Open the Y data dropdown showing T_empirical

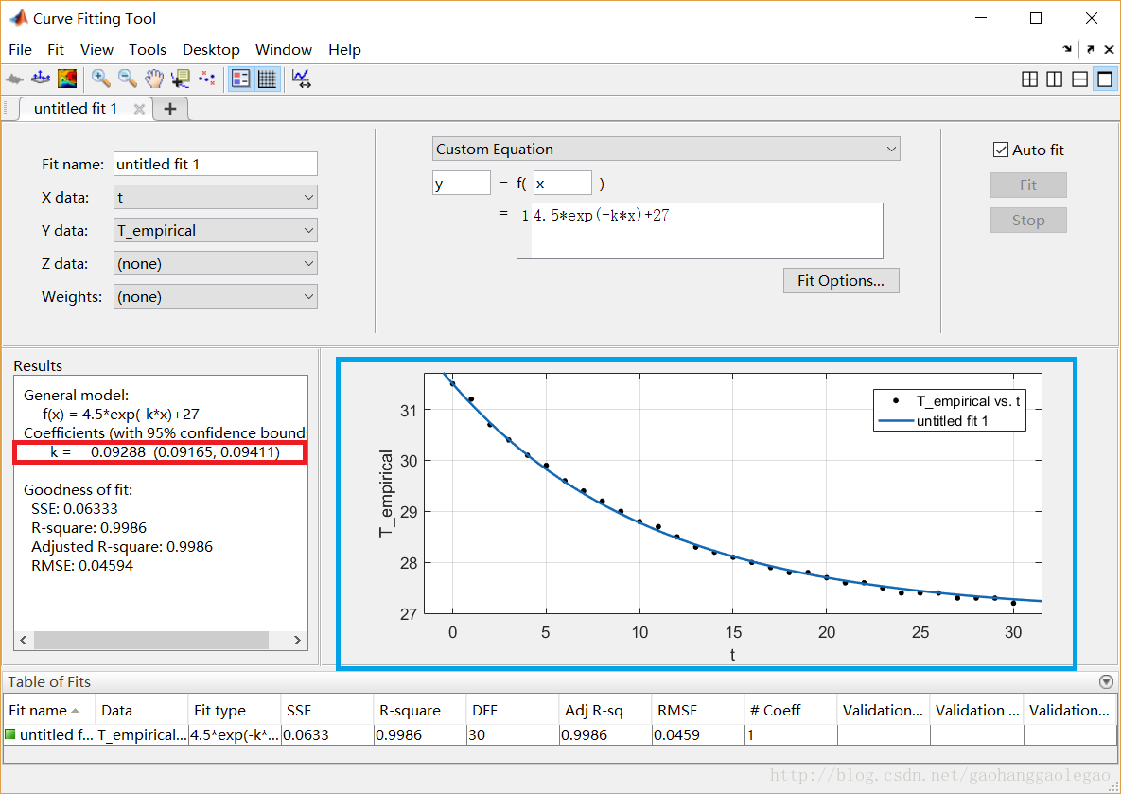[215, 230]
